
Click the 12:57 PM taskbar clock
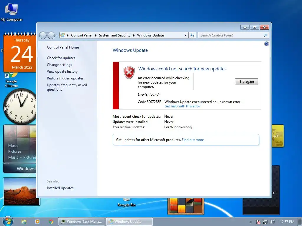coord(287,222)
